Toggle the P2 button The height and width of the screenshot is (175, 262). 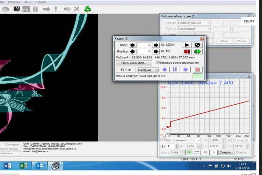(206, 153)
